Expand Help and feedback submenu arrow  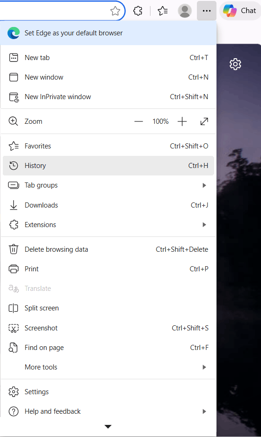coord(204,411)
